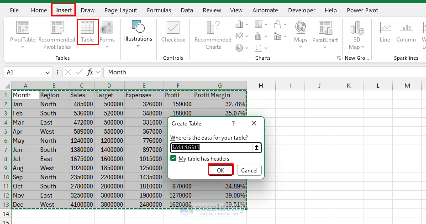The image size is (426, 224).
Task: Collapse the range selector in Create Table
Action: click(257, 147)
